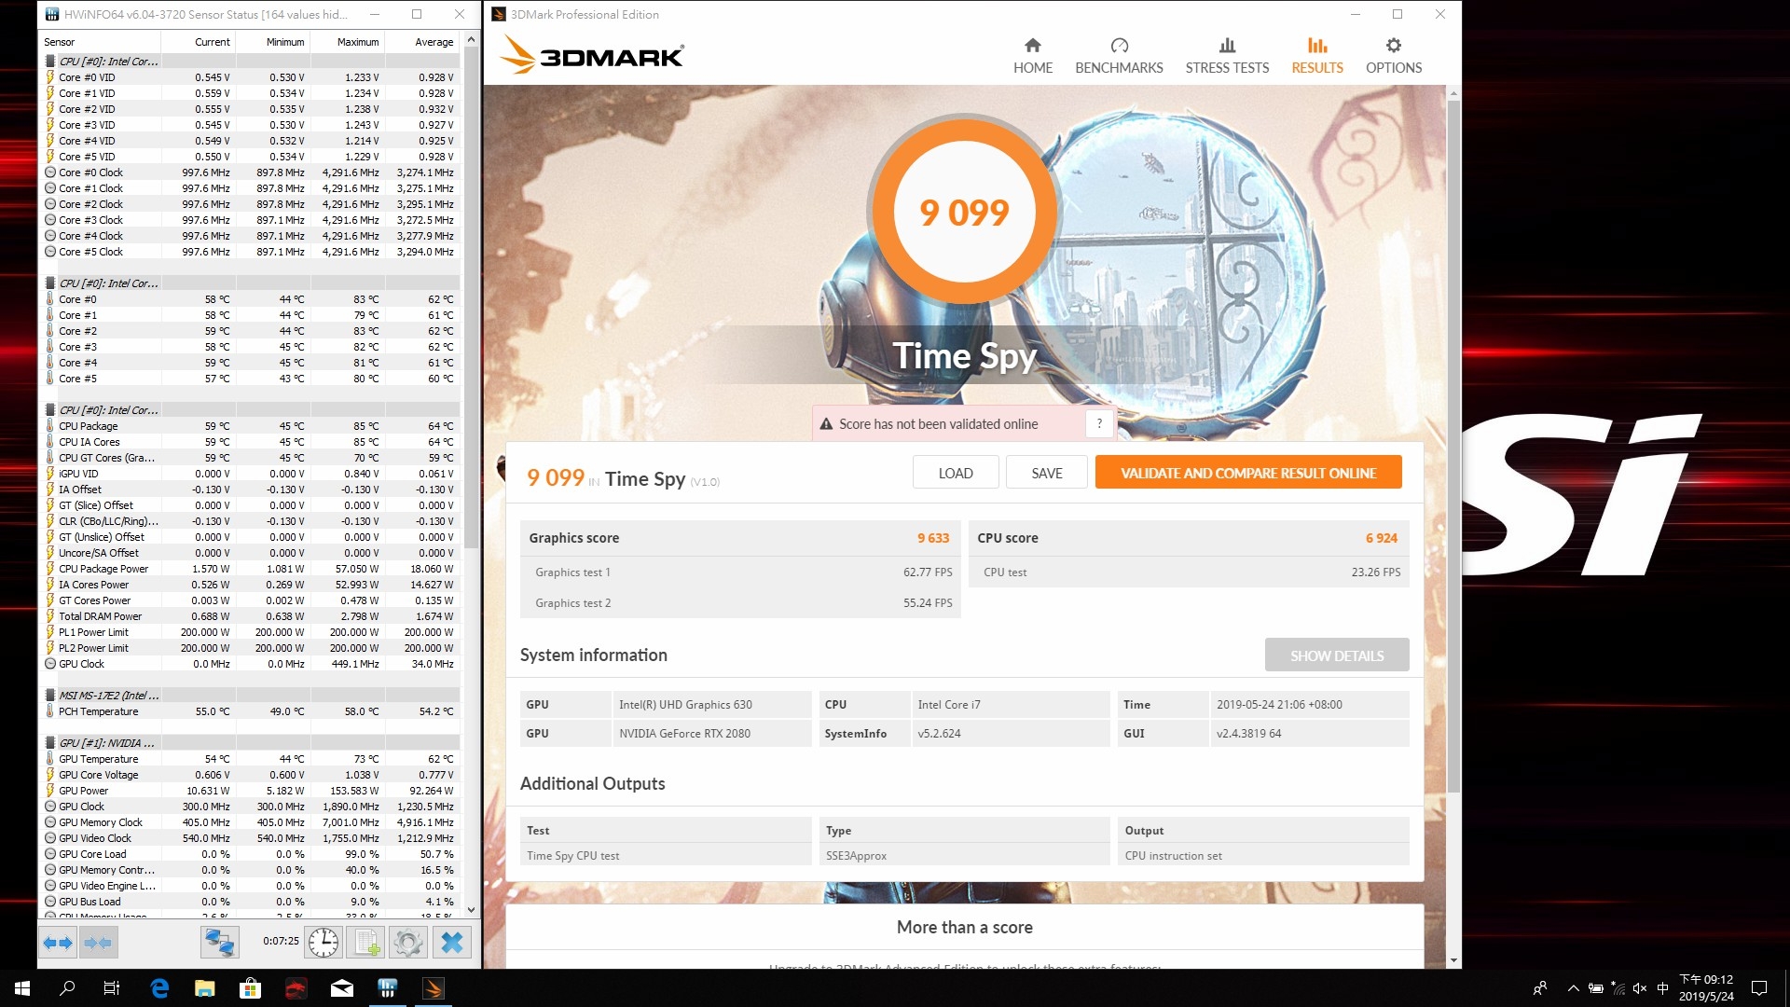
Task: Click HWiNFO scrollbar down arrow
Action: (x=471, y=910)
